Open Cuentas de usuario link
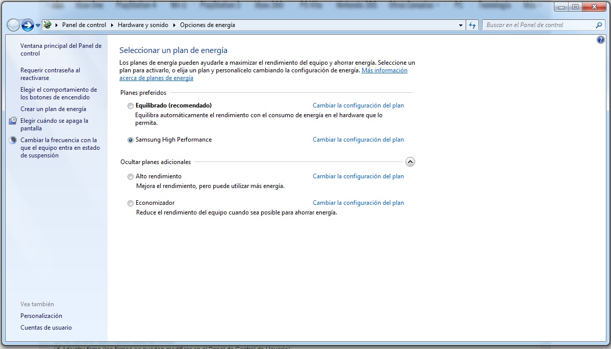Viewport: 611px width, 349px height. click(46, 328)
